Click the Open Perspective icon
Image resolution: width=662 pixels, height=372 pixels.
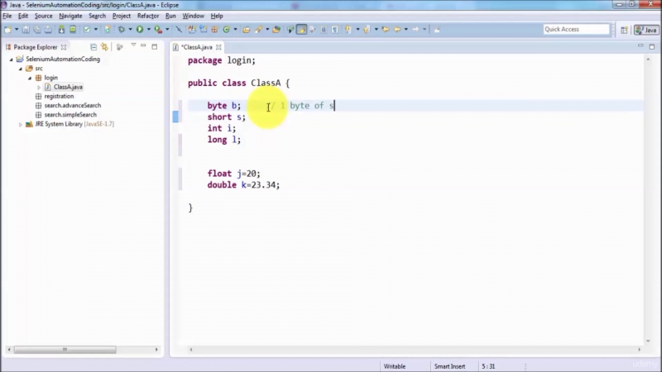[x=625, y=30]
